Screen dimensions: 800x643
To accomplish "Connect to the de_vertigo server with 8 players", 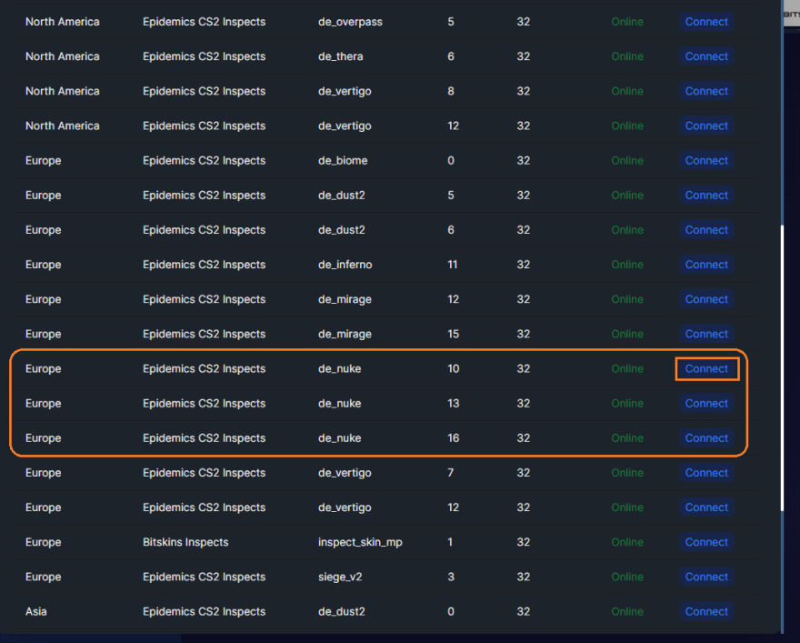I will (706, 91).
